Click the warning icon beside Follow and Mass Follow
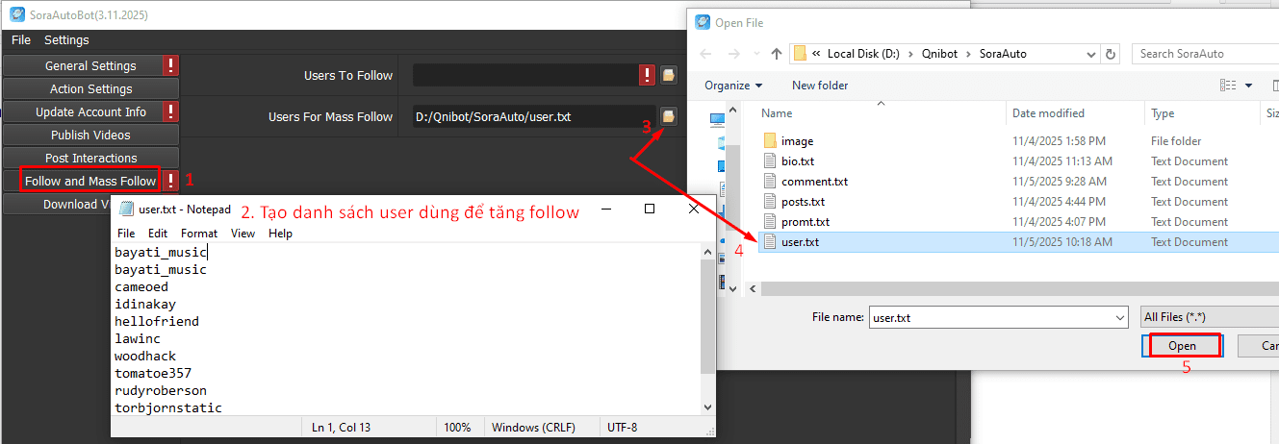The image size is (1279, 444). pos(171,181)
